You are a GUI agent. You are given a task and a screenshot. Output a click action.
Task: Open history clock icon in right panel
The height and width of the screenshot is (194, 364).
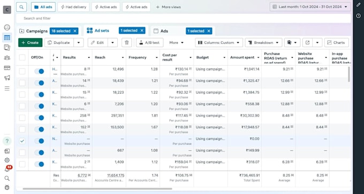click(x=359, y=15)
